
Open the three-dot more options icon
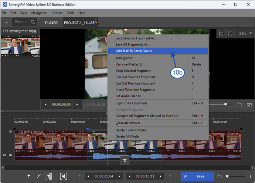250,176
